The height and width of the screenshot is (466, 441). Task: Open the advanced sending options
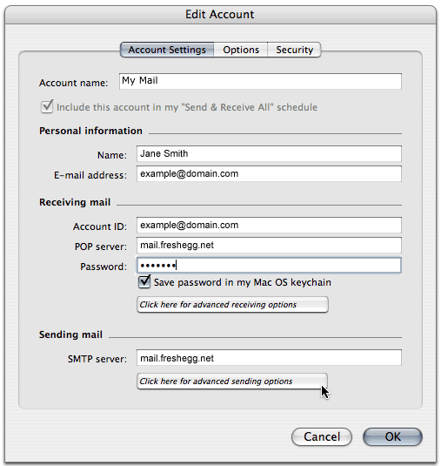pyautogui.click(x=232, y=381)
